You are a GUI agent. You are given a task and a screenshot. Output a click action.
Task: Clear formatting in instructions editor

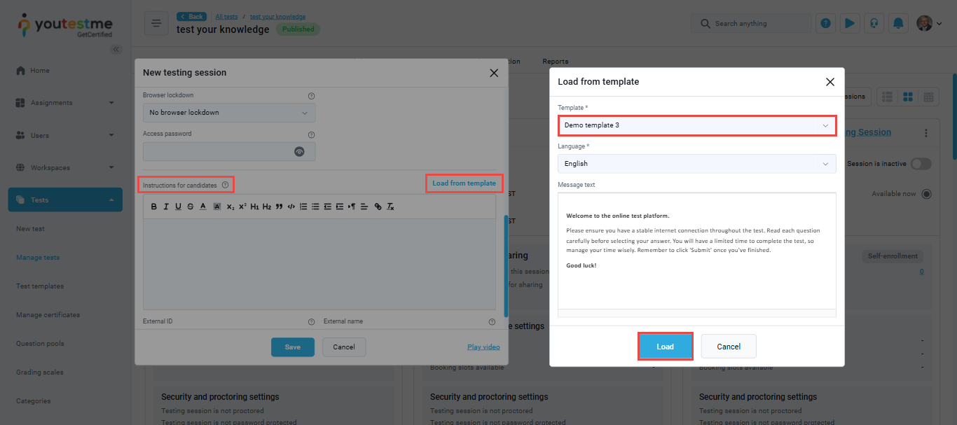click(391, 207)
